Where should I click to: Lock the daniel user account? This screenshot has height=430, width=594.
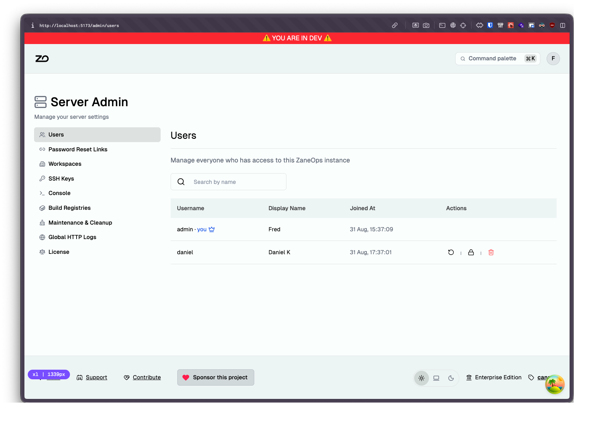(471, 252)
